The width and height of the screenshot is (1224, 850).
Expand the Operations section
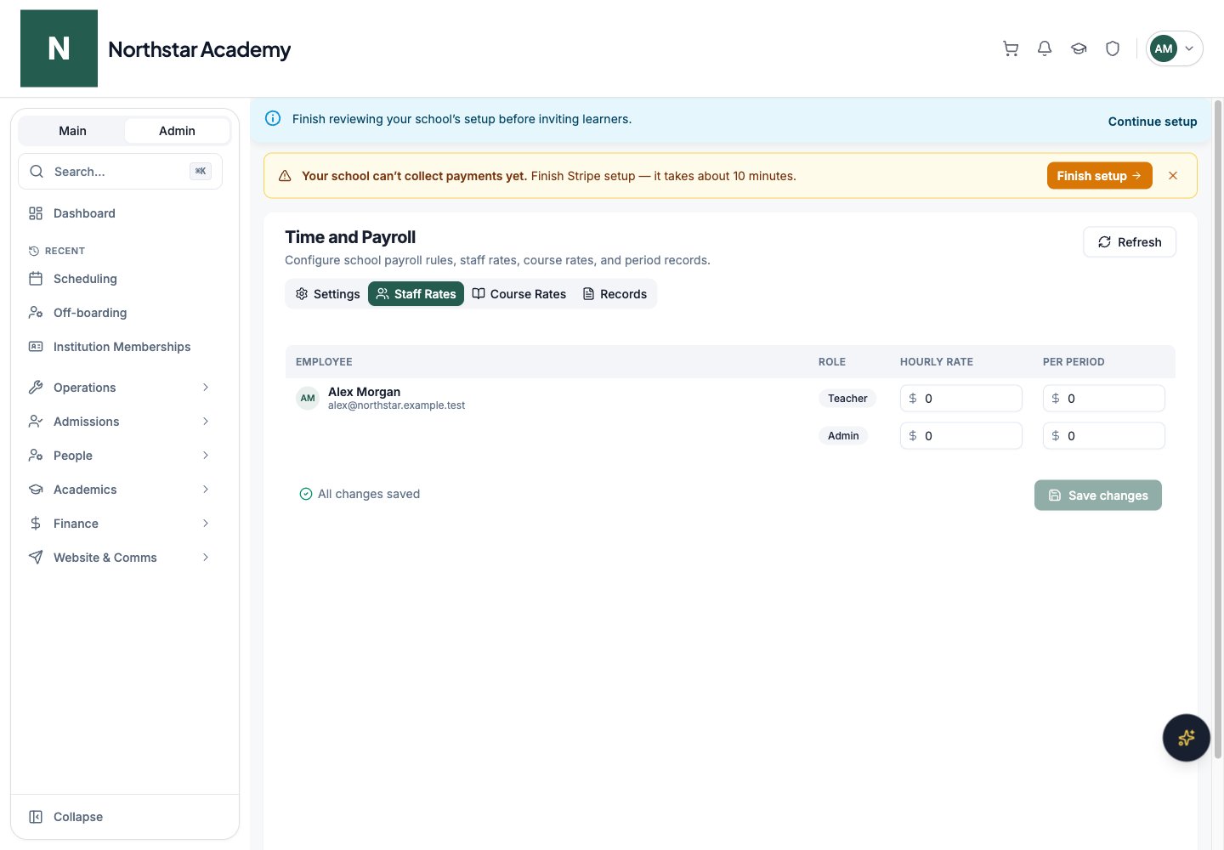(x=120, y=388)
